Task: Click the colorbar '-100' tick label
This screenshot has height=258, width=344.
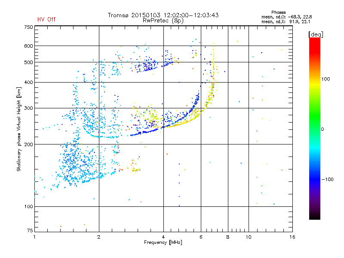Action: tap(328, 179)
